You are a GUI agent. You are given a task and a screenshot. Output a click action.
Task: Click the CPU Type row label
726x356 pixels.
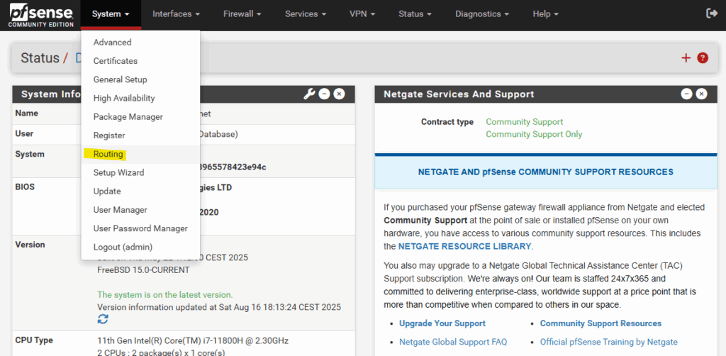pos(34,340)
